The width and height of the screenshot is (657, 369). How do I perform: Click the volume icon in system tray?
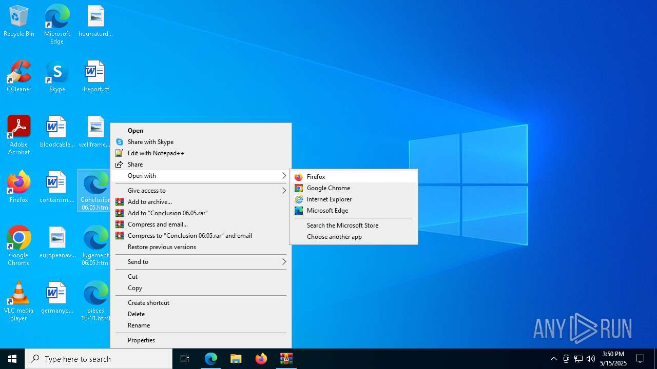pyautogui.click(x=591, y=359)
